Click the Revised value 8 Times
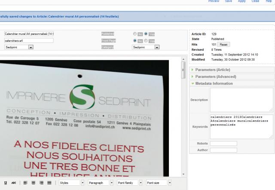 click(217, 50)
